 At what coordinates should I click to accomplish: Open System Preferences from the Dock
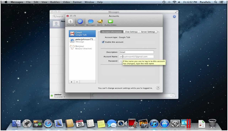pyautogui.click(x=175, y=124)
